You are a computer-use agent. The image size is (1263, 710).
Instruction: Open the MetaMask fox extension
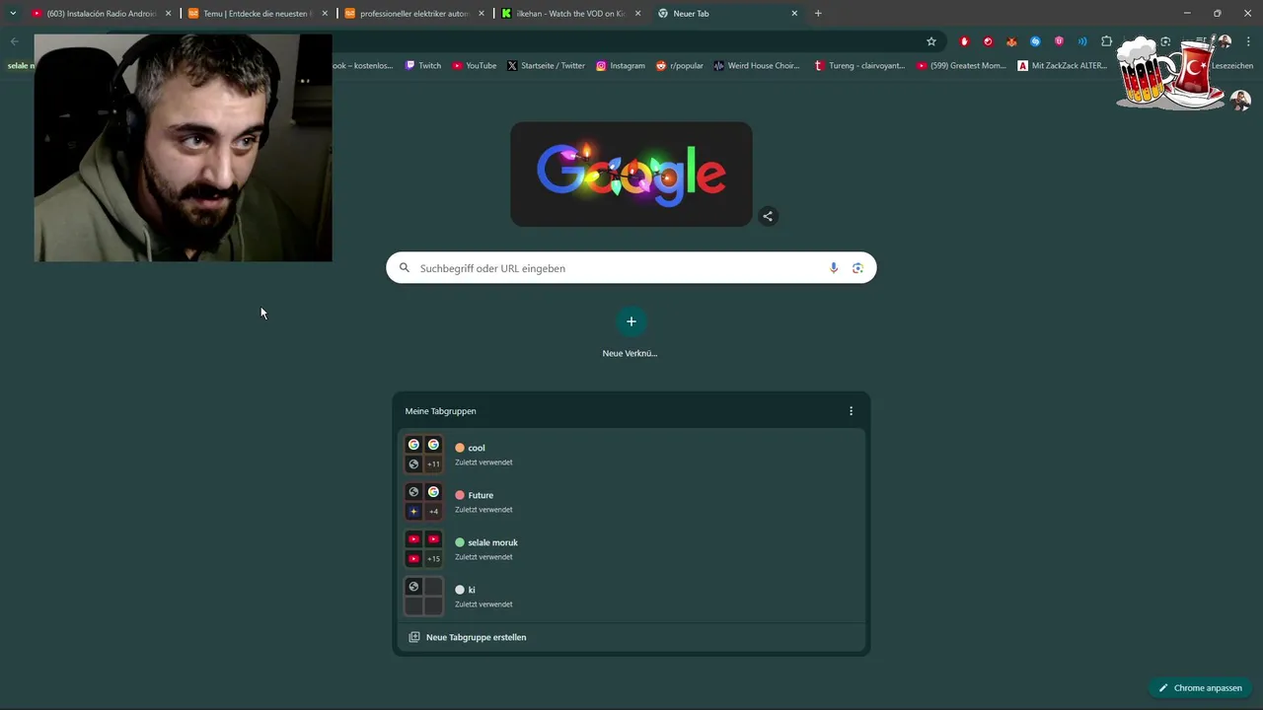[x=1011, y=41]
